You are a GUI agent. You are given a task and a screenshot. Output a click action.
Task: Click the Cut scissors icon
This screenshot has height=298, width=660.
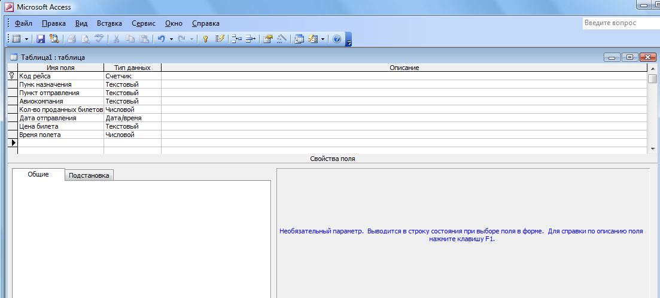coord(117,39)
